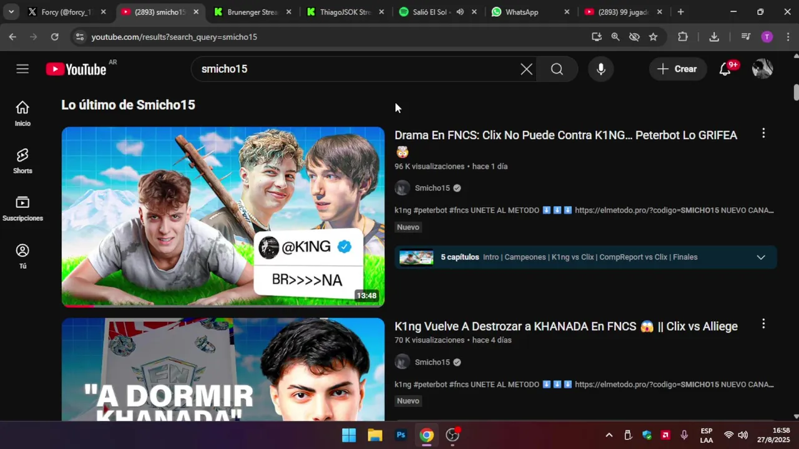Image resolution: width=799 pixels, height=449 pixels.
Task: Open the Chrome three-dot menu
Action: coord(787,37)
